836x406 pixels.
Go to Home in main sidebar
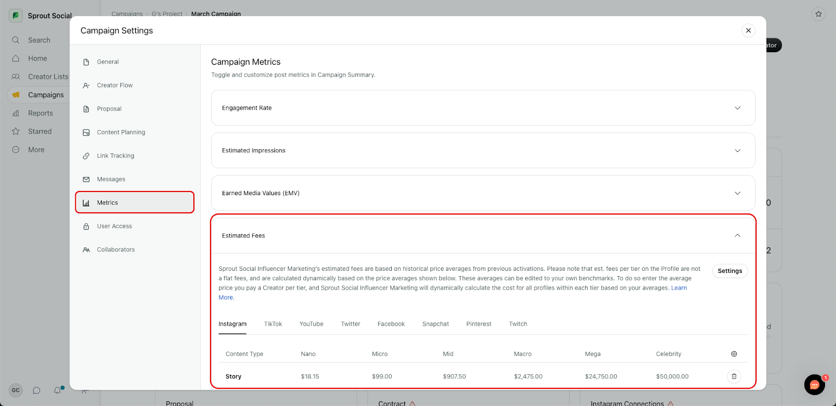[39, 58]
